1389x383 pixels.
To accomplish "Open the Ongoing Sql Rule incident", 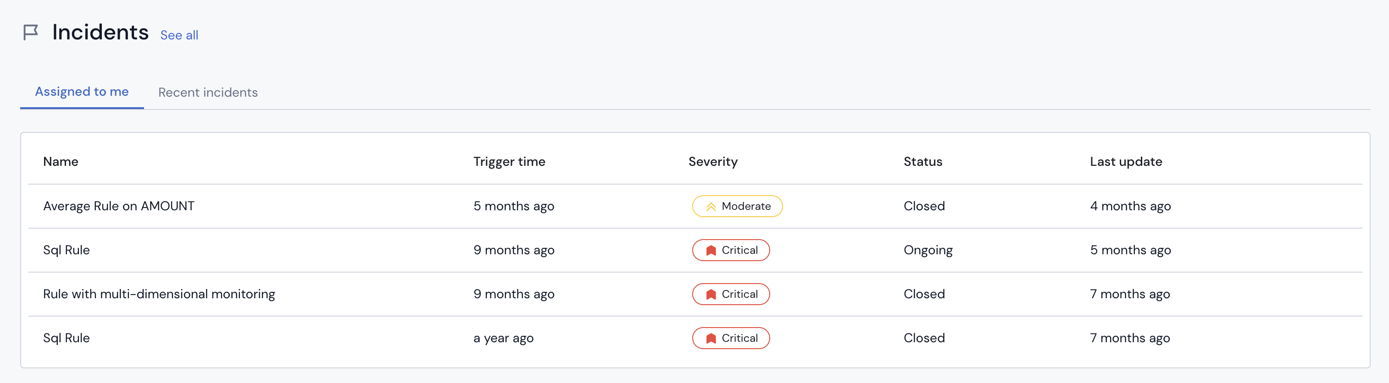I will (x=67, y=250).
